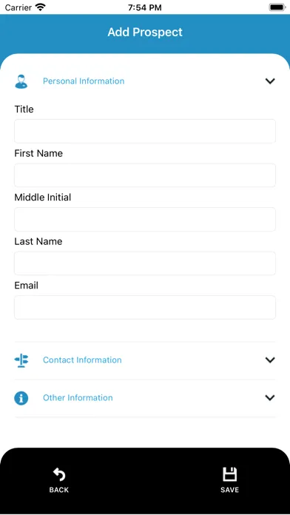Focus the Email input field

click(145, 307)
